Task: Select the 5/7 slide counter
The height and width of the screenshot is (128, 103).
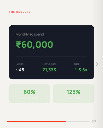Action: pos(94,121)
